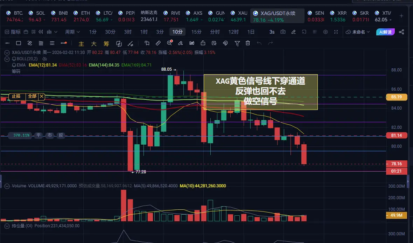Image resolution: width=413 pixels, height=243 pixels.
Task: Add a new ticker tab with plus
Action: (401, 16)
